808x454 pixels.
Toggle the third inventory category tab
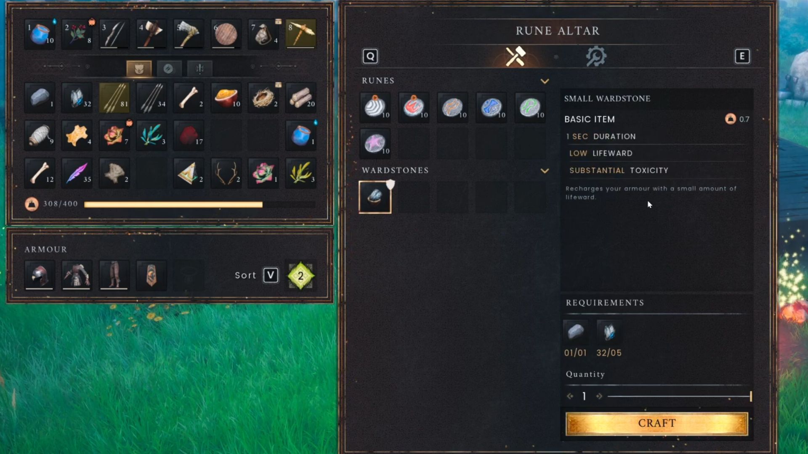tap(199, 69)
